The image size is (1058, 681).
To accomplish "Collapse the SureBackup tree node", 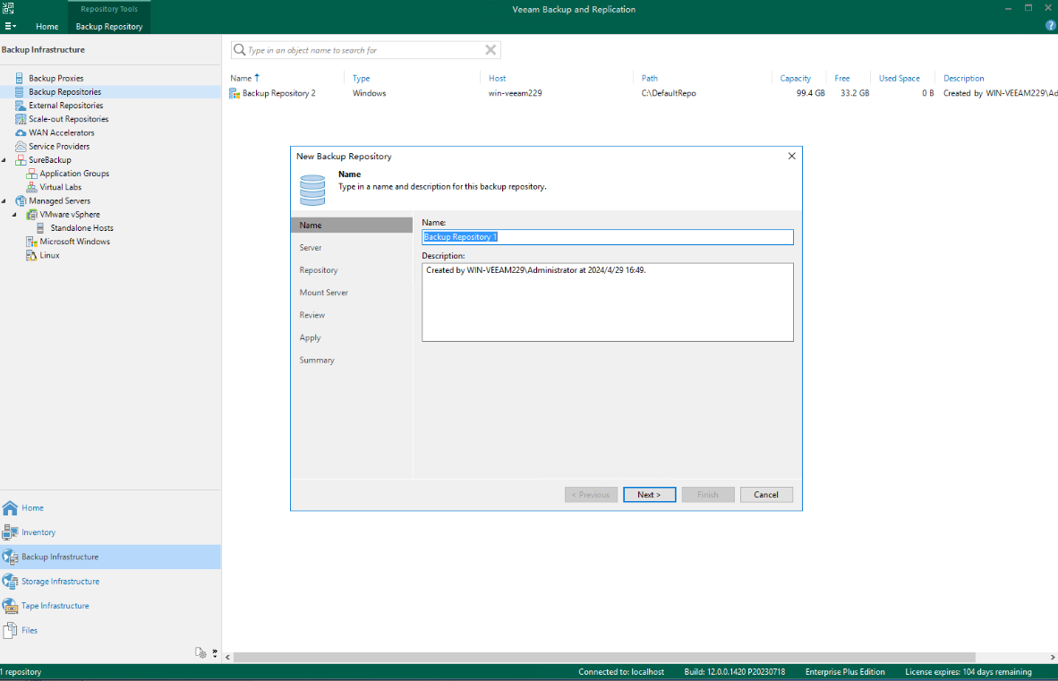I will coord(4,160).
